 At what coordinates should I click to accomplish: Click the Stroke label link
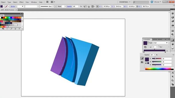(x=13, y=7)
